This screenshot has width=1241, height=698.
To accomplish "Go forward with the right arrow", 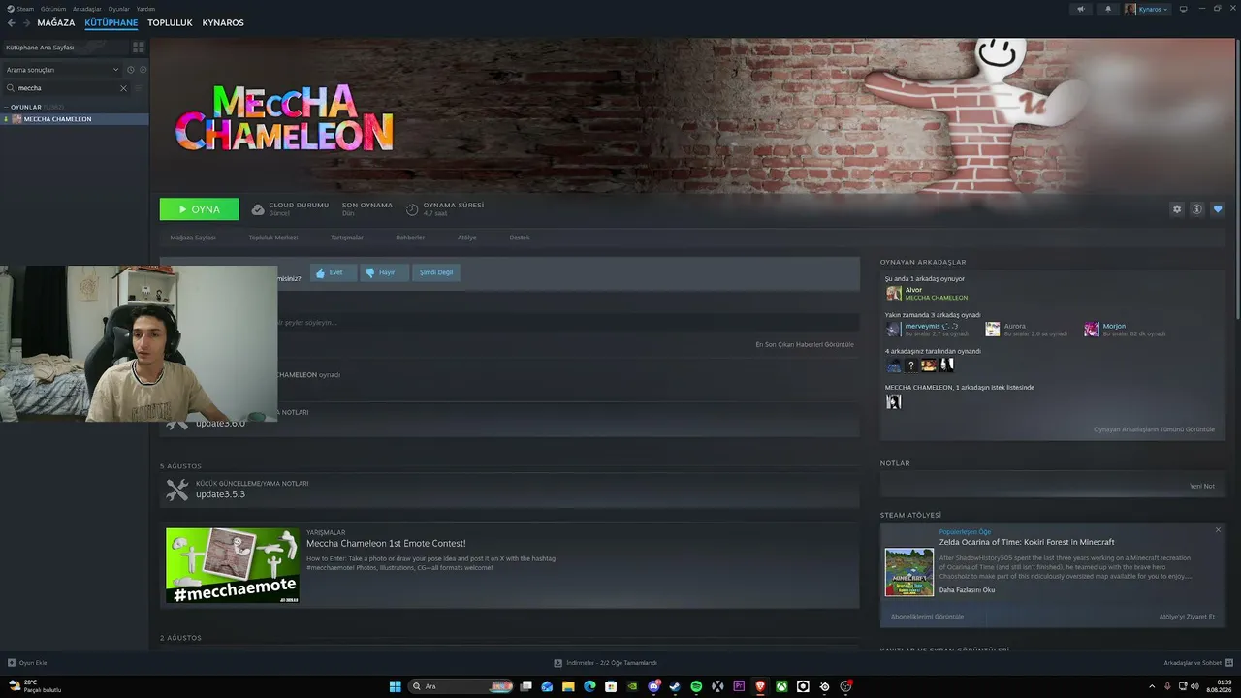I will coord(26,22).
